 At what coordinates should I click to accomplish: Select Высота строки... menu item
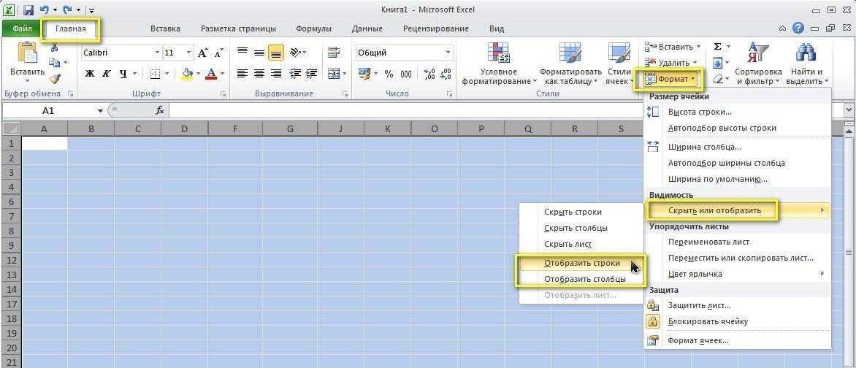700,112
